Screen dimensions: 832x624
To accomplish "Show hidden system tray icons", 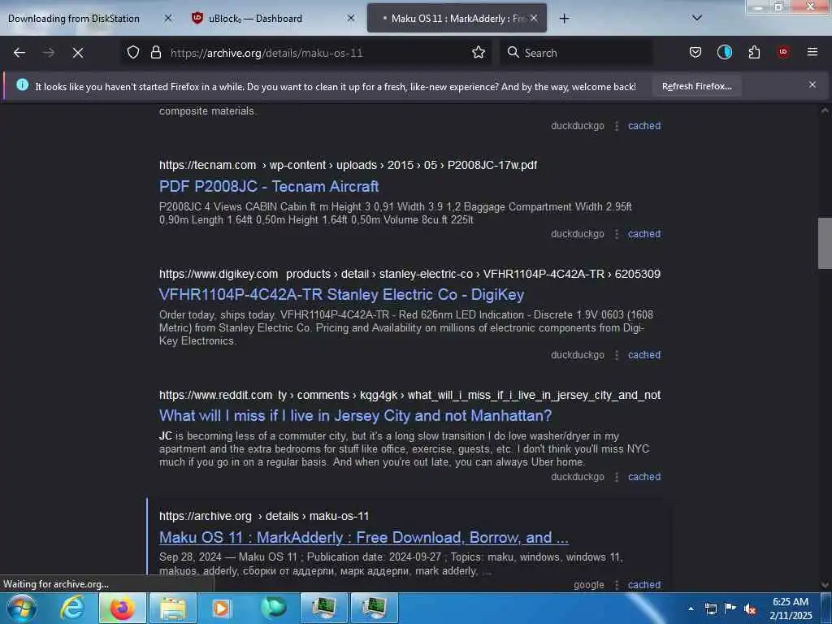I will click(691, 609).
